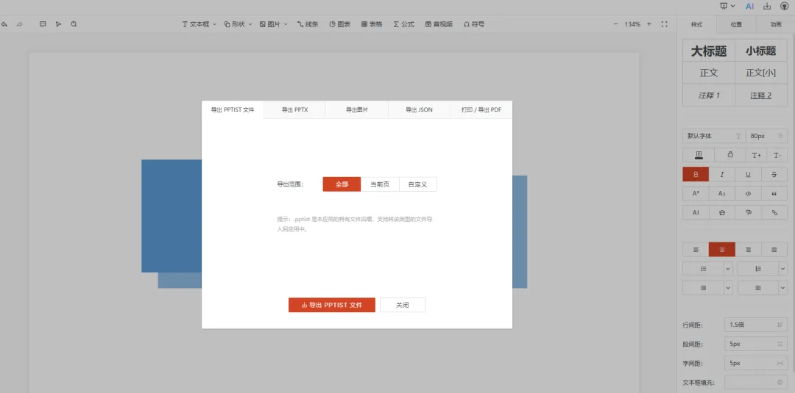Switch to 导出图片 tab
Image resolution: width=795 pixels, height=393 pixels.
pos(357,109)
